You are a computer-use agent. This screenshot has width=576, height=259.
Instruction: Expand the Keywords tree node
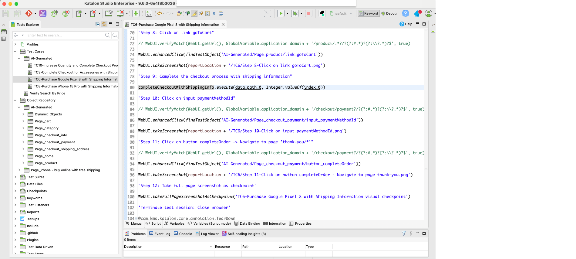click(x=15, y=198)
